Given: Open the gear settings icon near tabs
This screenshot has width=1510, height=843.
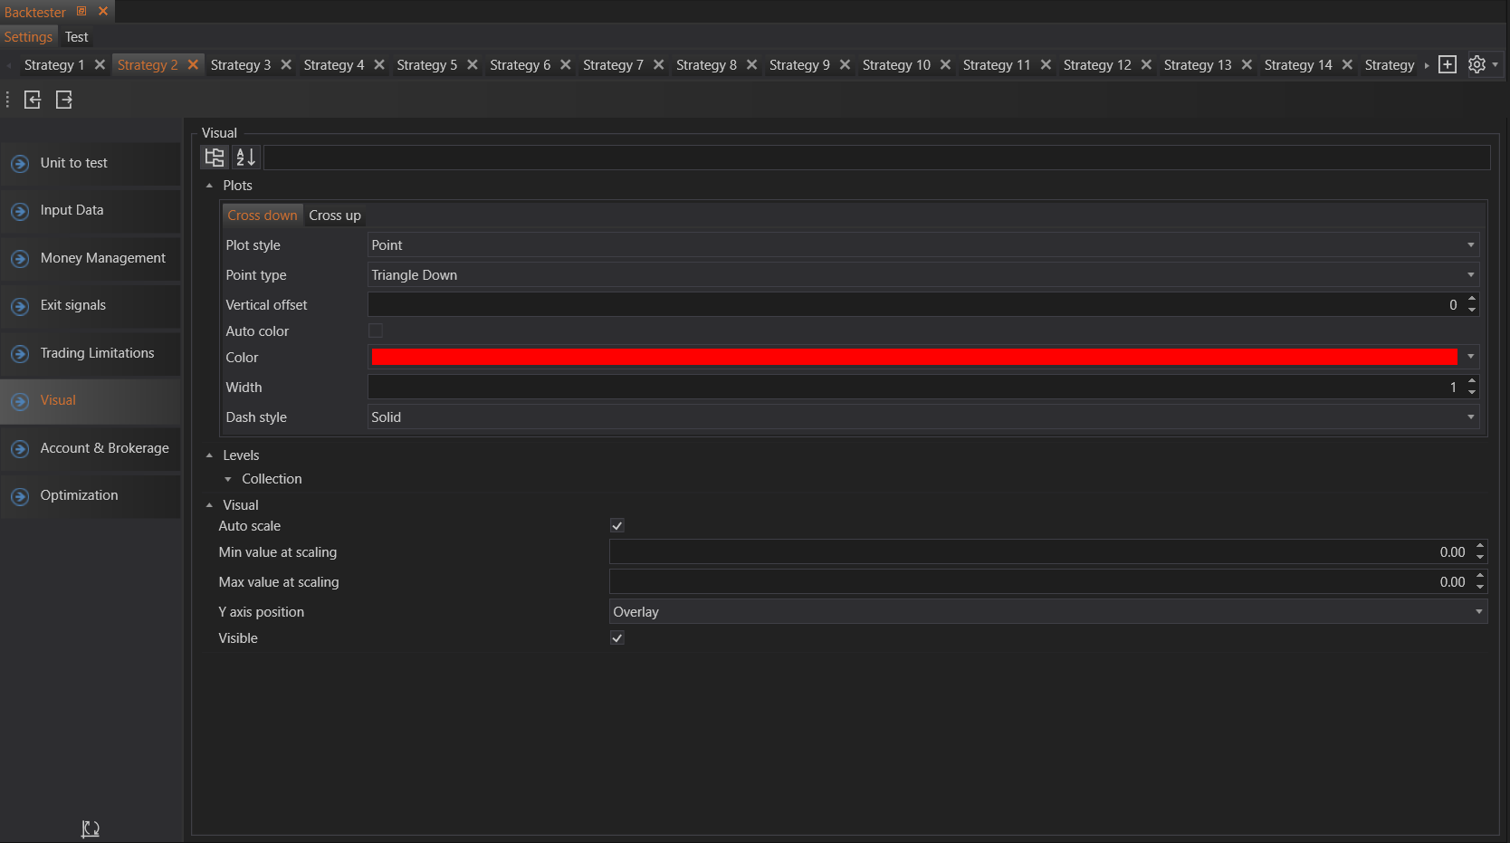Looking at the screenshot, I should (x=1477, y=65).
